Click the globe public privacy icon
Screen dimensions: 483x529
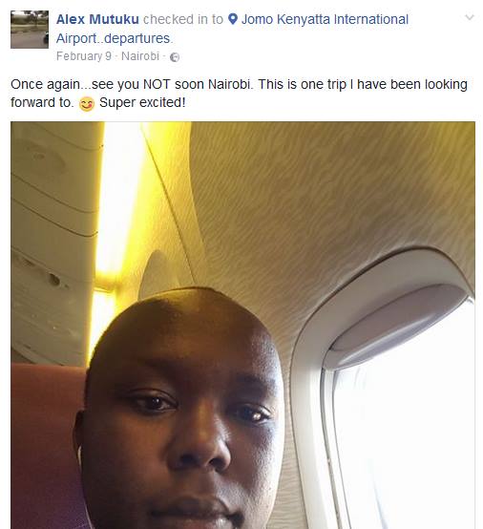[175, 57]
